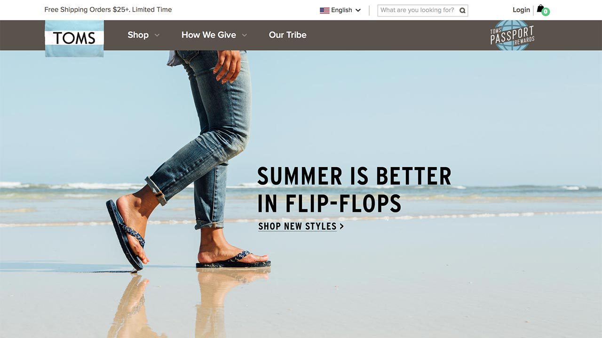Expand the How We Give chevron
Viewport: 602px width, 338px height.
pos(245,35)
